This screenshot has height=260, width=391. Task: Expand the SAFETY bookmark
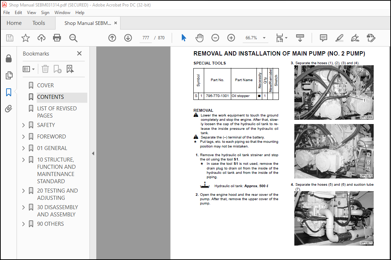23,125
